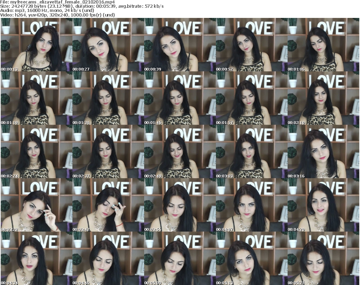Select the frame stamped 00:04:07
Image resolution: width=360 pixels, height=285 pixels.
coord(252,205)
